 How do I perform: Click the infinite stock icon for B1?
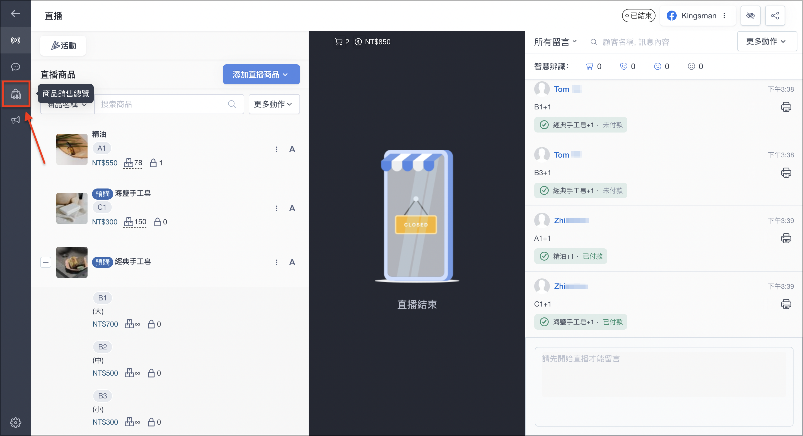click(132, 324)
